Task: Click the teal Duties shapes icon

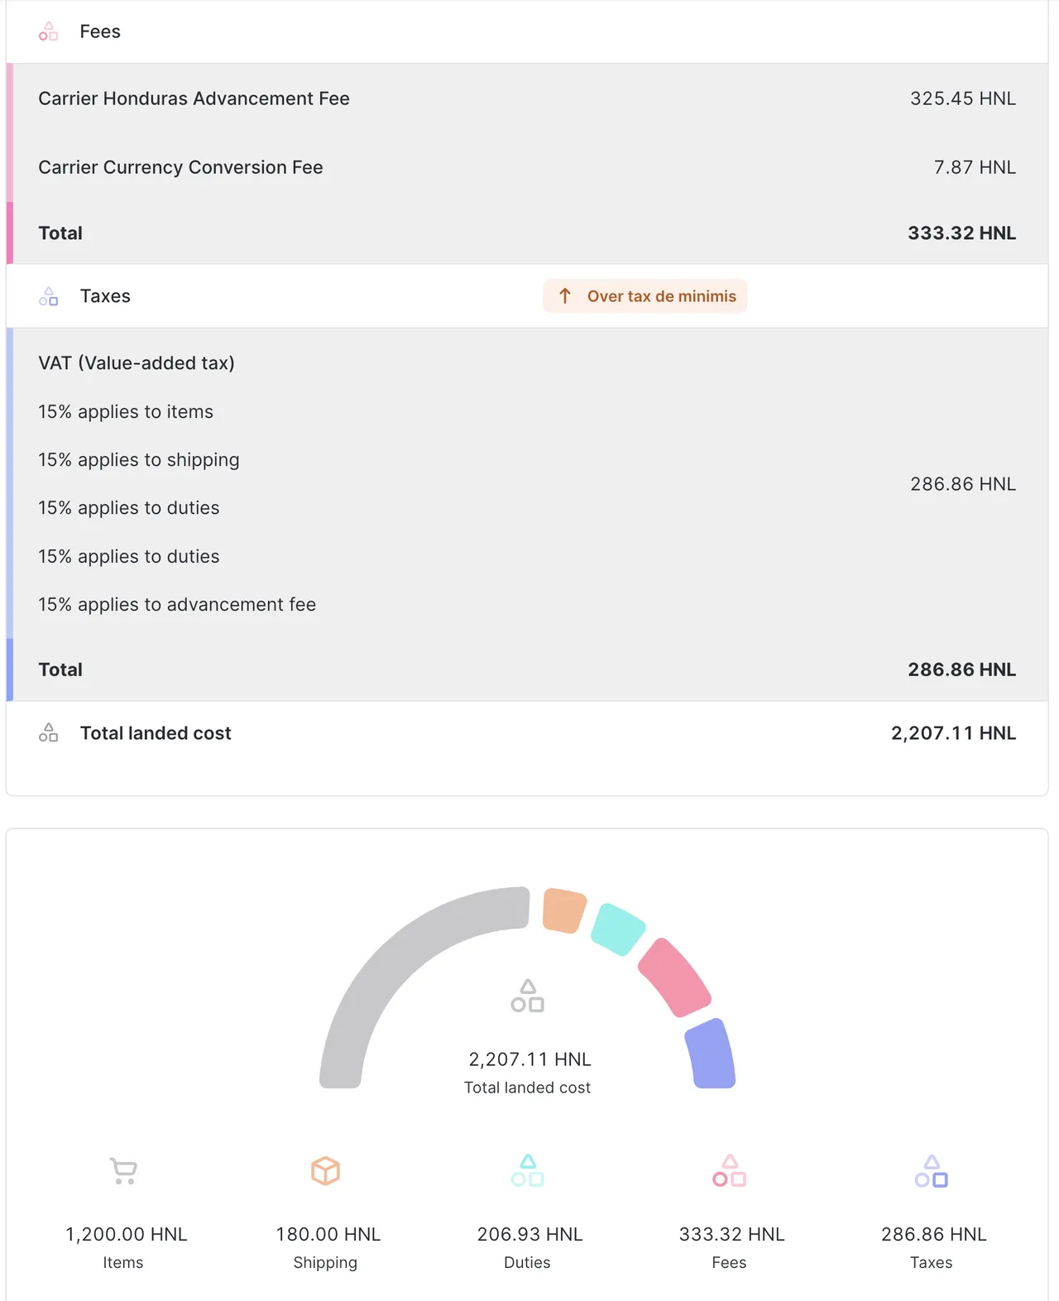Action: click(527, 1170)
